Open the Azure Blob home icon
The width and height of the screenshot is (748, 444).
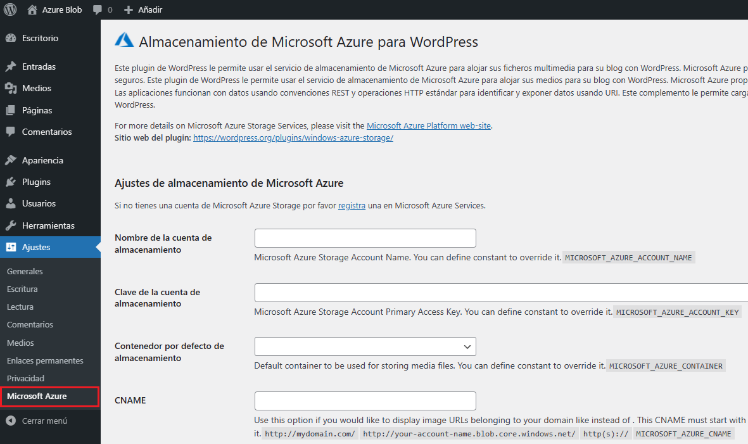click(x=32, y=10)
